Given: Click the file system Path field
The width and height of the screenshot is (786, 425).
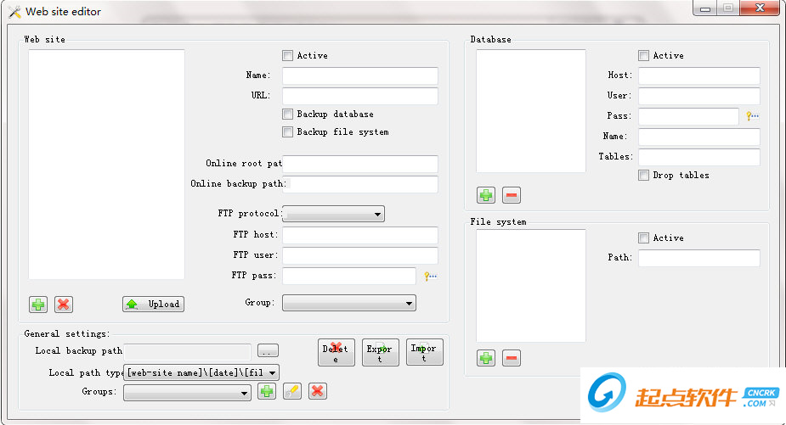Looking at the screenshot, I should 698,258.
